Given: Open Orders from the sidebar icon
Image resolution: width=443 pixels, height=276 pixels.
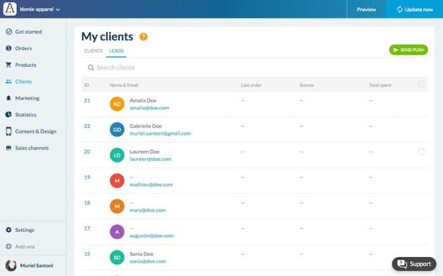Looking at the screenshot, I should tap(9, 48).
